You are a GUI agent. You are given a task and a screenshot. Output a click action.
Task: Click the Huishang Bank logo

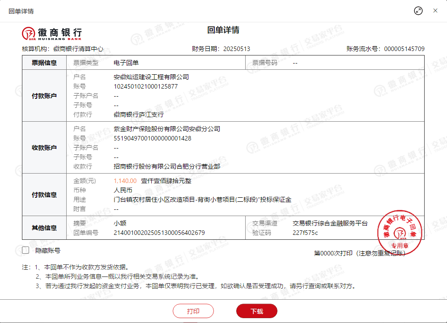[52, 33]
